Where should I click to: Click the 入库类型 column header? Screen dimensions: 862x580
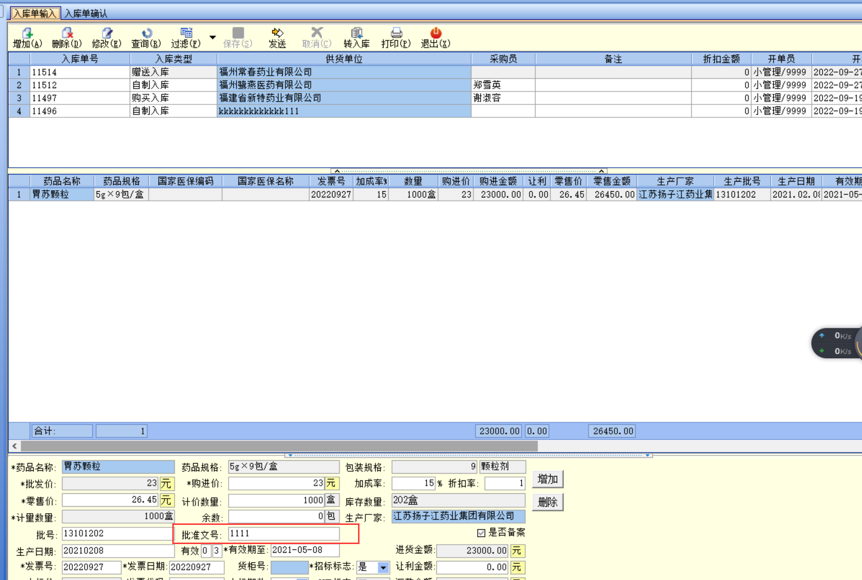tap(173, 59)
